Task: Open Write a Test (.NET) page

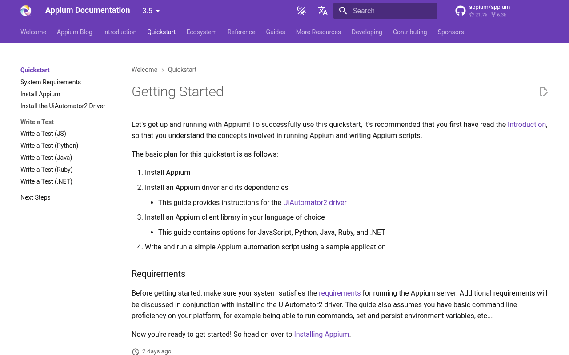Action: (46, 181)
